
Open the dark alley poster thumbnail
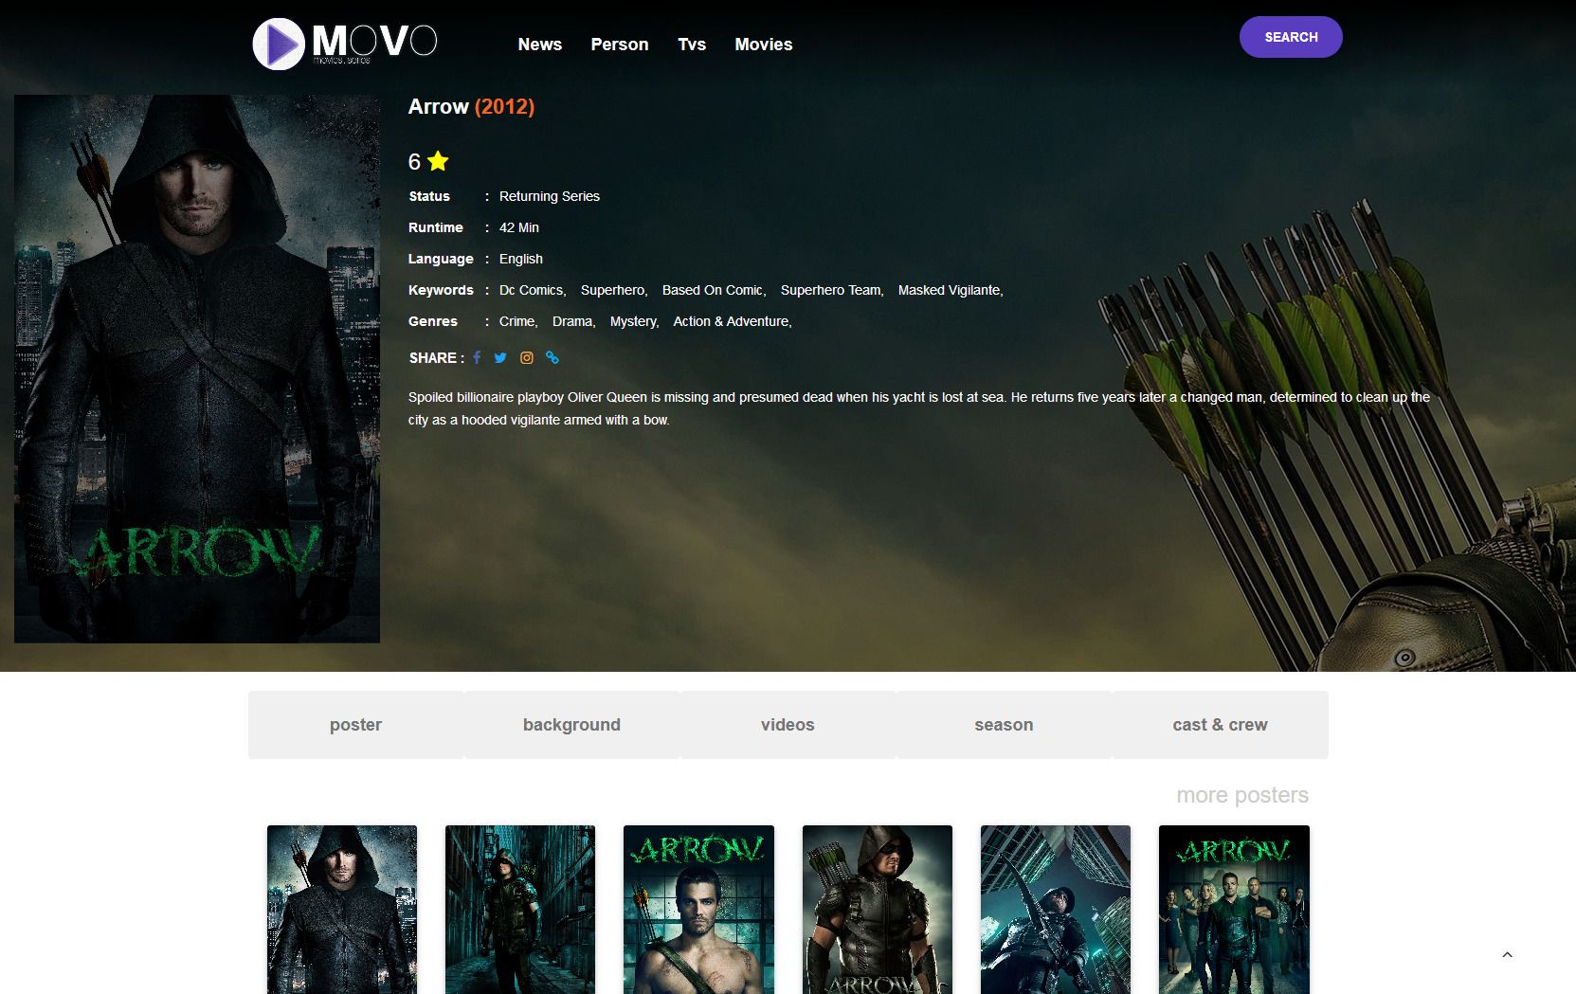(520, 910)
